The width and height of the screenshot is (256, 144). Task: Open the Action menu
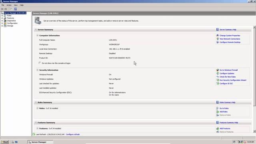pyautogui.click(x=9, y=5)
